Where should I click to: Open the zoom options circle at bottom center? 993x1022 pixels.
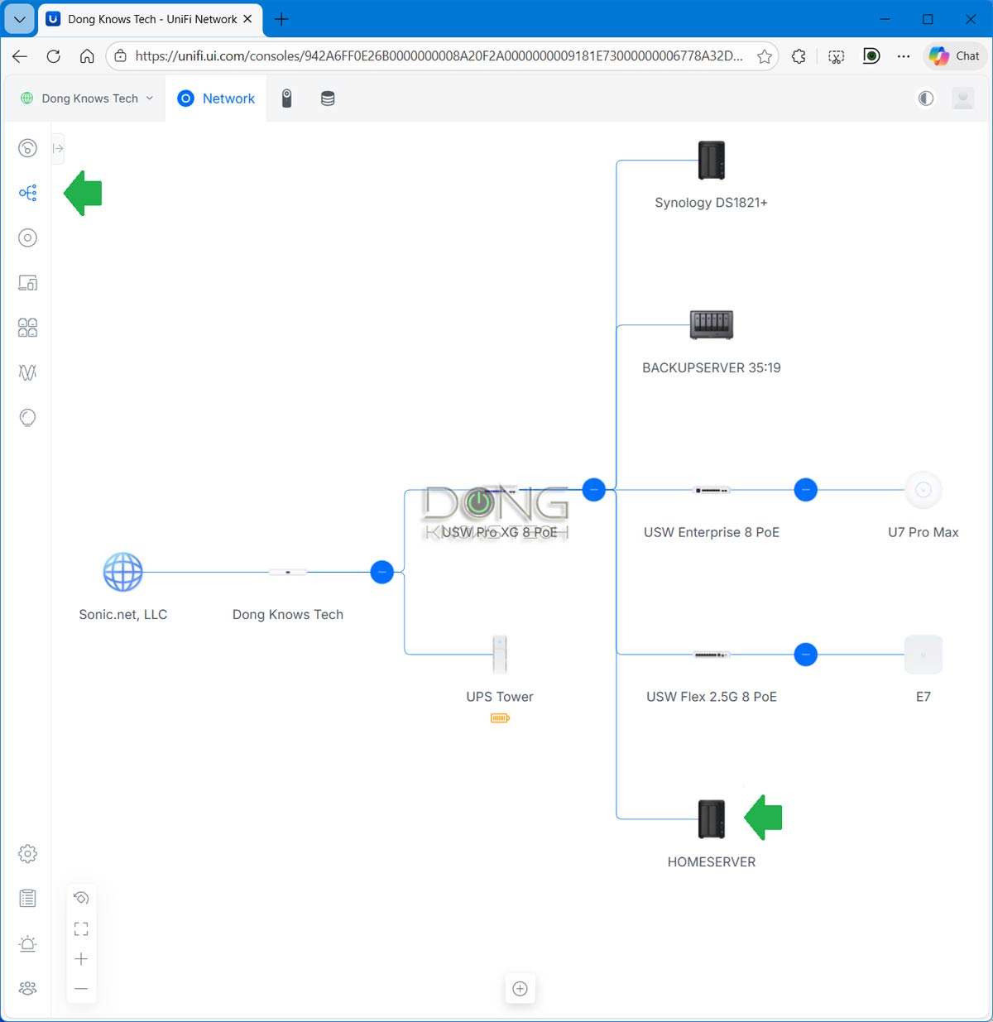pos(520,988)
